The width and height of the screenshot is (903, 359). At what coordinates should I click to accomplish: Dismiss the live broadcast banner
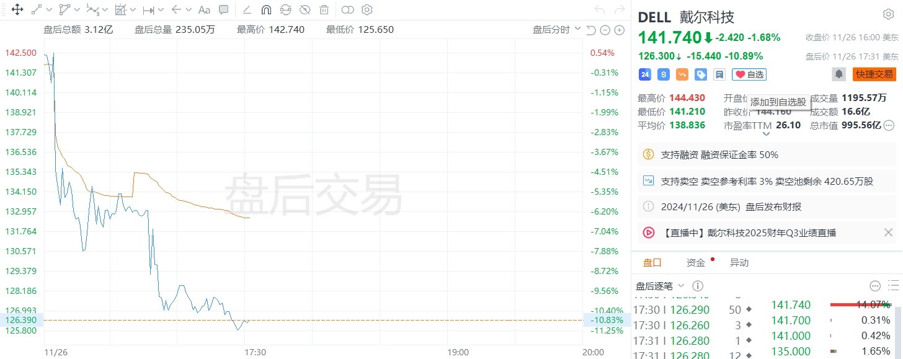pyautogui.click(x=888, y=233)
